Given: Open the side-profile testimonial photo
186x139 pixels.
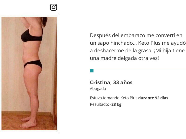Looking at the screenshot, I should (29, 73).
